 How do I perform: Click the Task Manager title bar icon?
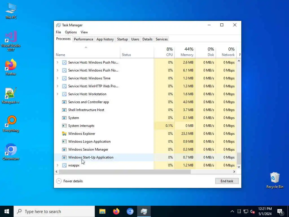tap(58, 25)
